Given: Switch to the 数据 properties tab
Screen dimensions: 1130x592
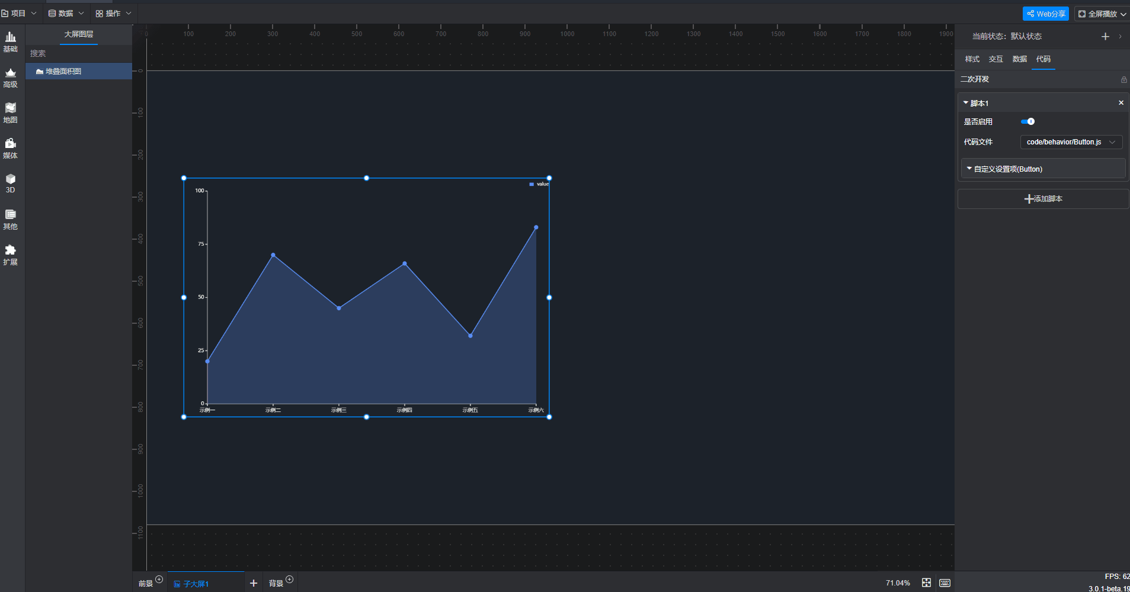Looking at the screenshot, I should click(x=1019, y=59).
